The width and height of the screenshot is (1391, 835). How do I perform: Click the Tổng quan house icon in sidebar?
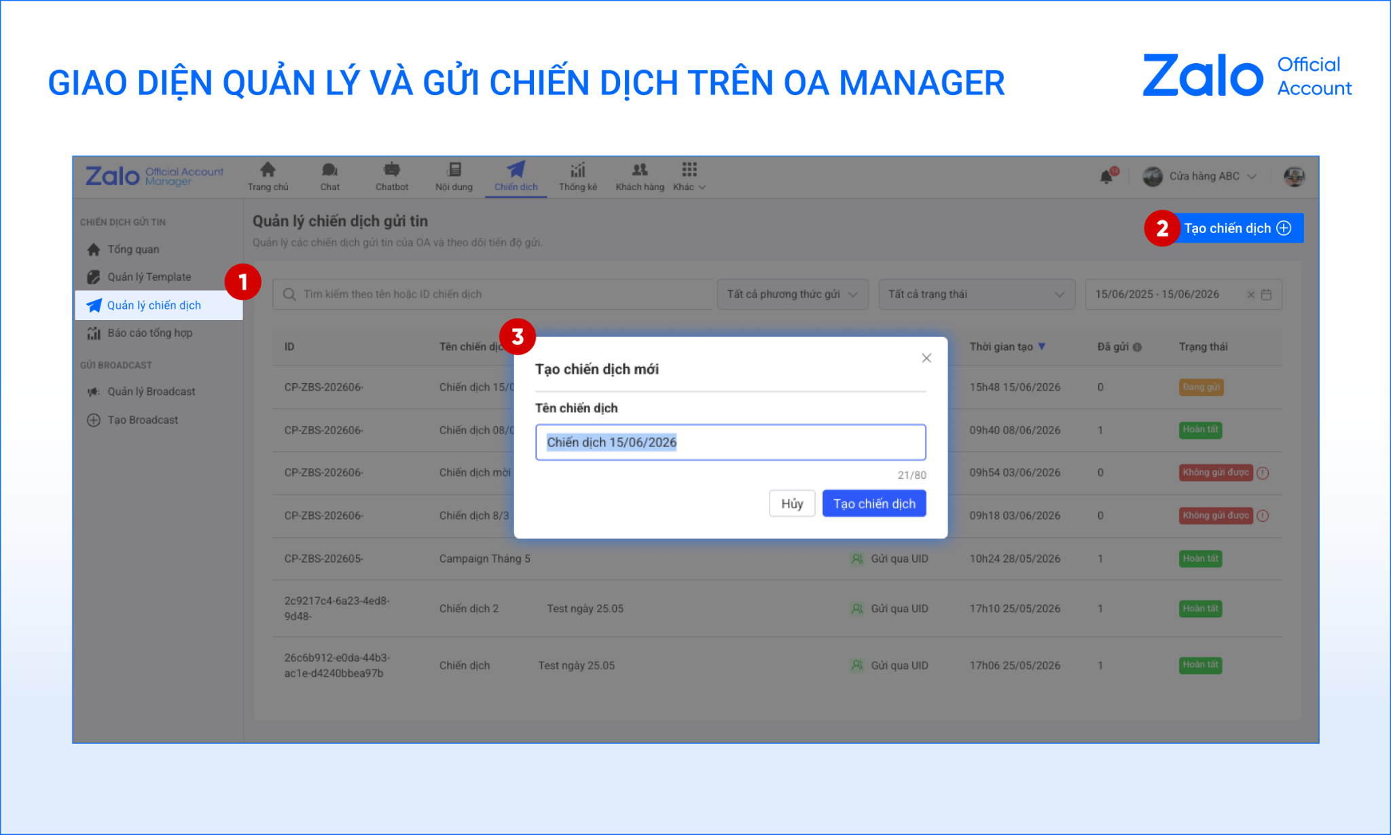94,249
